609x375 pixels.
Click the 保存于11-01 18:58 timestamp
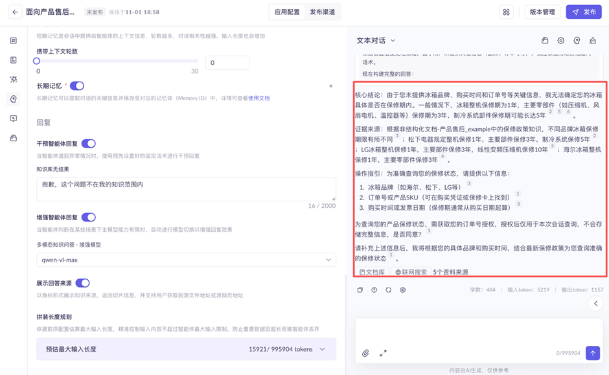[134, 12]
